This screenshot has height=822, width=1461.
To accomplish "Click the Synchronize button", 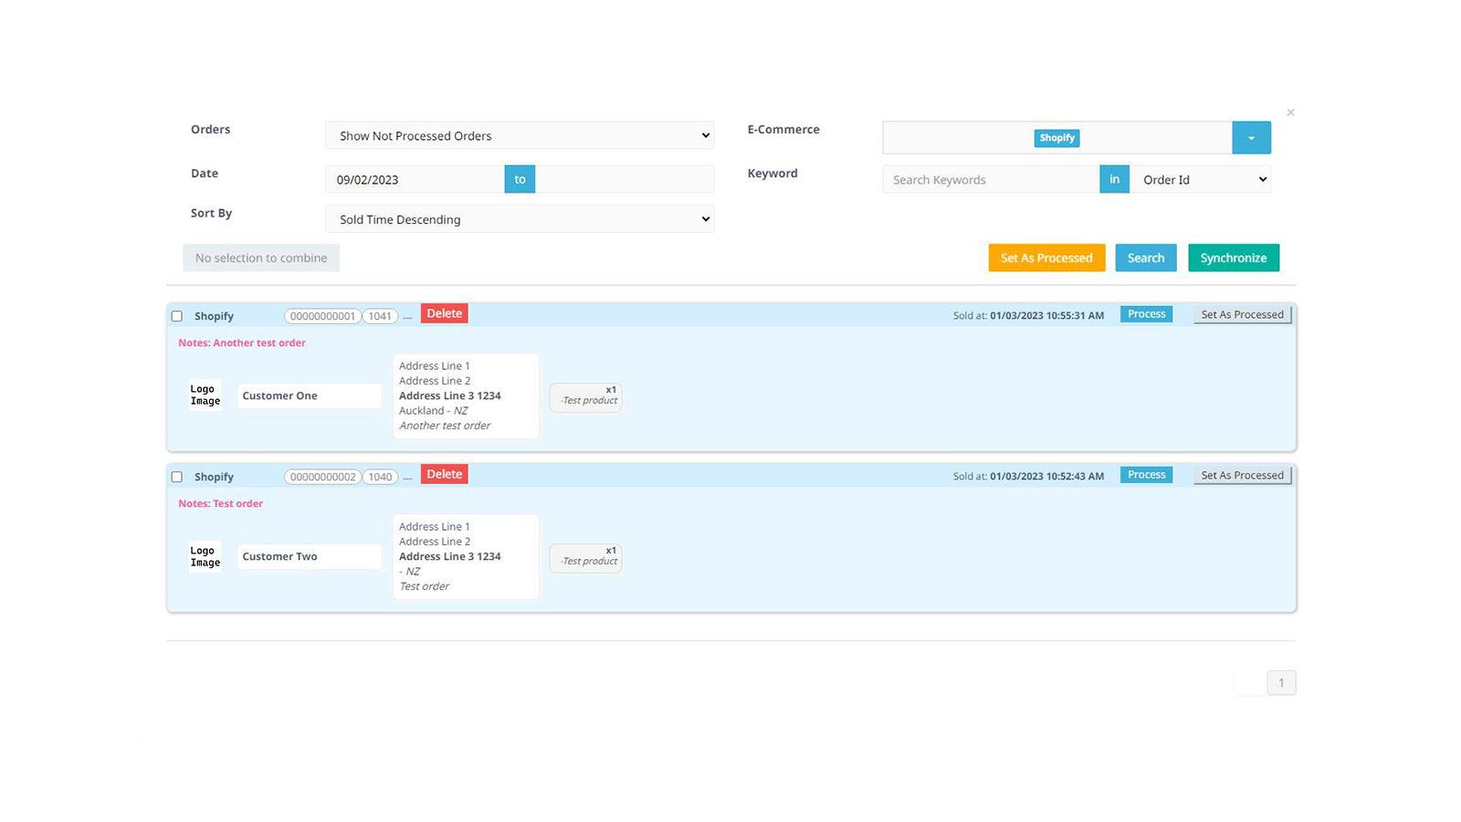I will (1233, 258).
